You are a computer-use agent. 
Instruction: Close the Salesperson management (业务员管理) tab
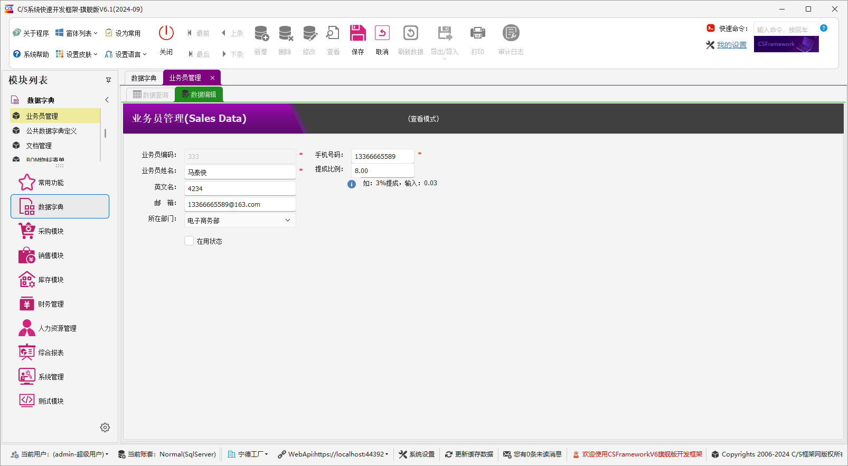coord(212,78)
